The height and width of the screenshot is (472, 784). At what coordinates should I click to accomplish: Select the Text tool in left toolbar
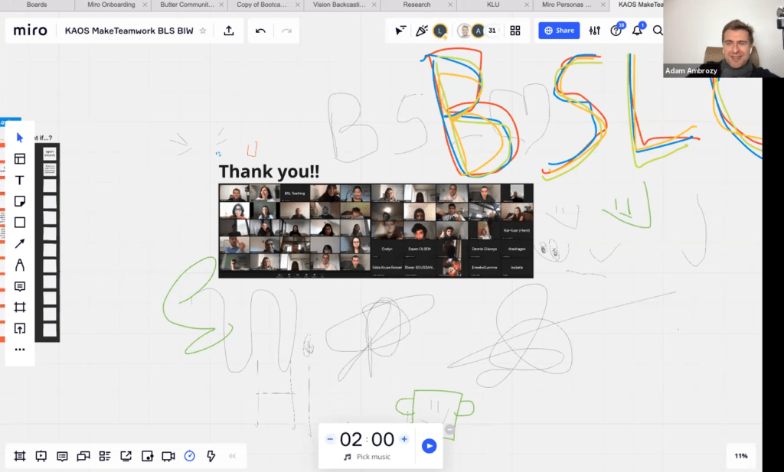click(20, 181)
